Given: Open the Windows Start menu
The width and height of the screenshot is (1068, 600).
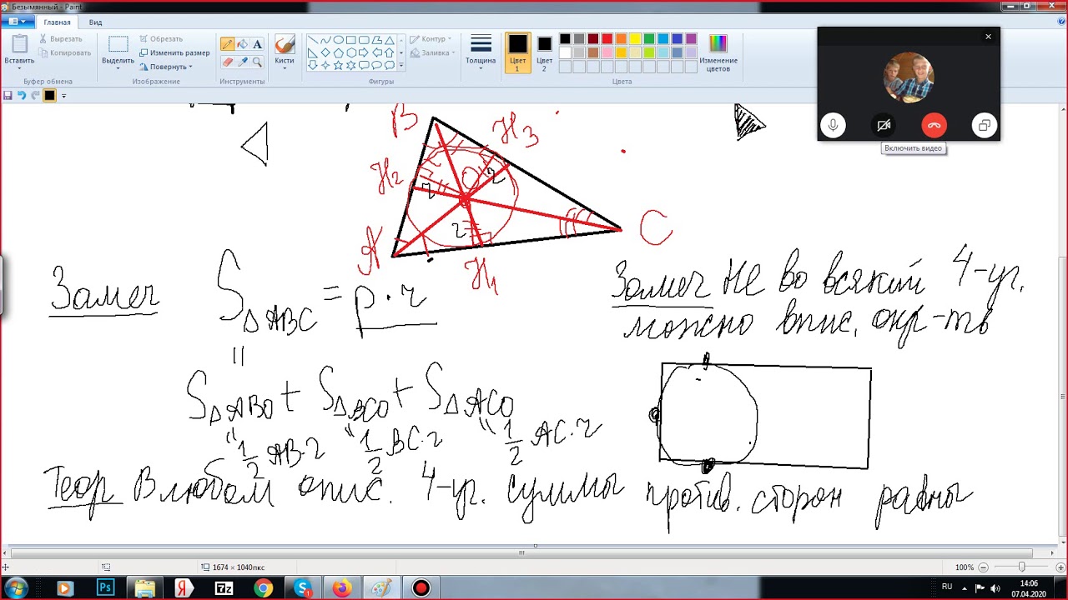Looking at the screenshot, I should tap(16, 588).
